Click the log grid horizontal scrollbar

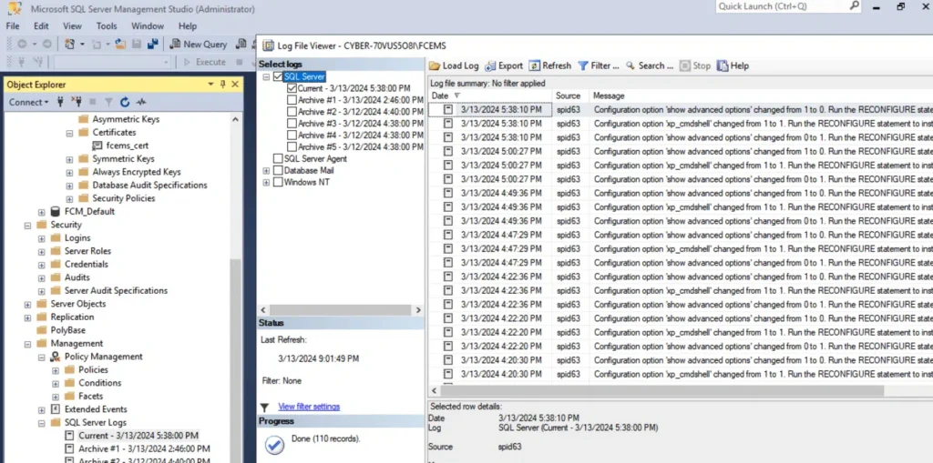(661, 390)
